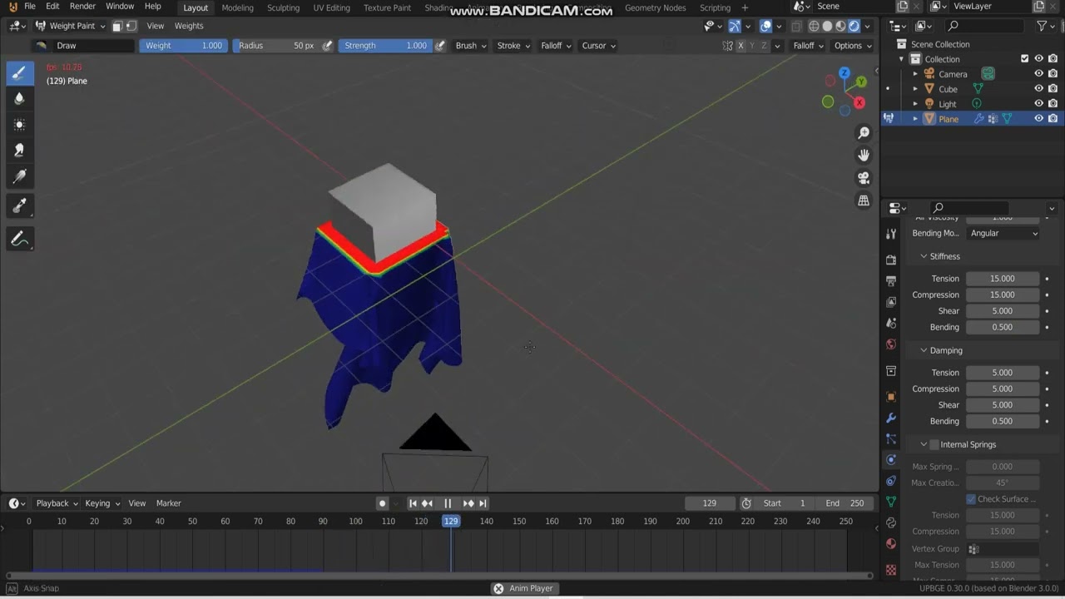Open the Help menu
Image resolution: width=1065 pixels, height=599 pixels.
click(153, 7)
